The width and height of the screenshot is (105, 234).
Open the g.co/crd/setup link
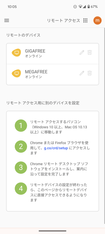56,148
